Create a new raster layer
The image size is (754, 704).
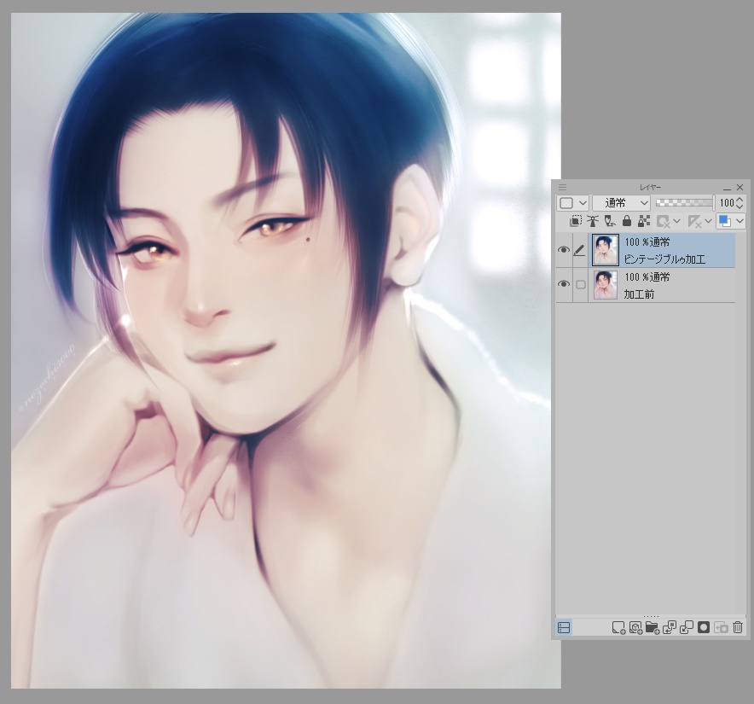pyautogui.click(x=618, y=627)
